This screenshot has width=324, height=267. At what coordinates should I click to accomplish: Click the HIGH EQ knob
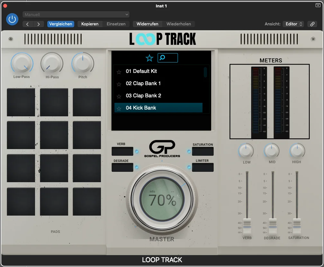point(297,151)
